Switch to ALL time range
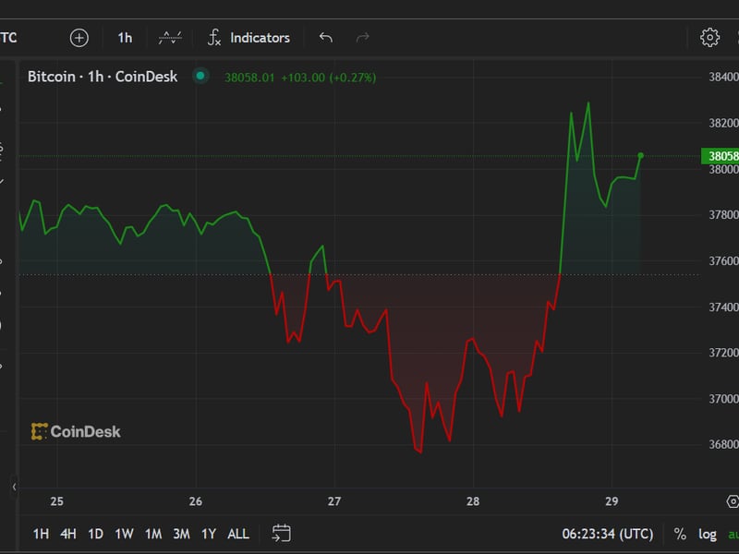Image resolution: width=739 pixels, height=554 pixels. 238,534
